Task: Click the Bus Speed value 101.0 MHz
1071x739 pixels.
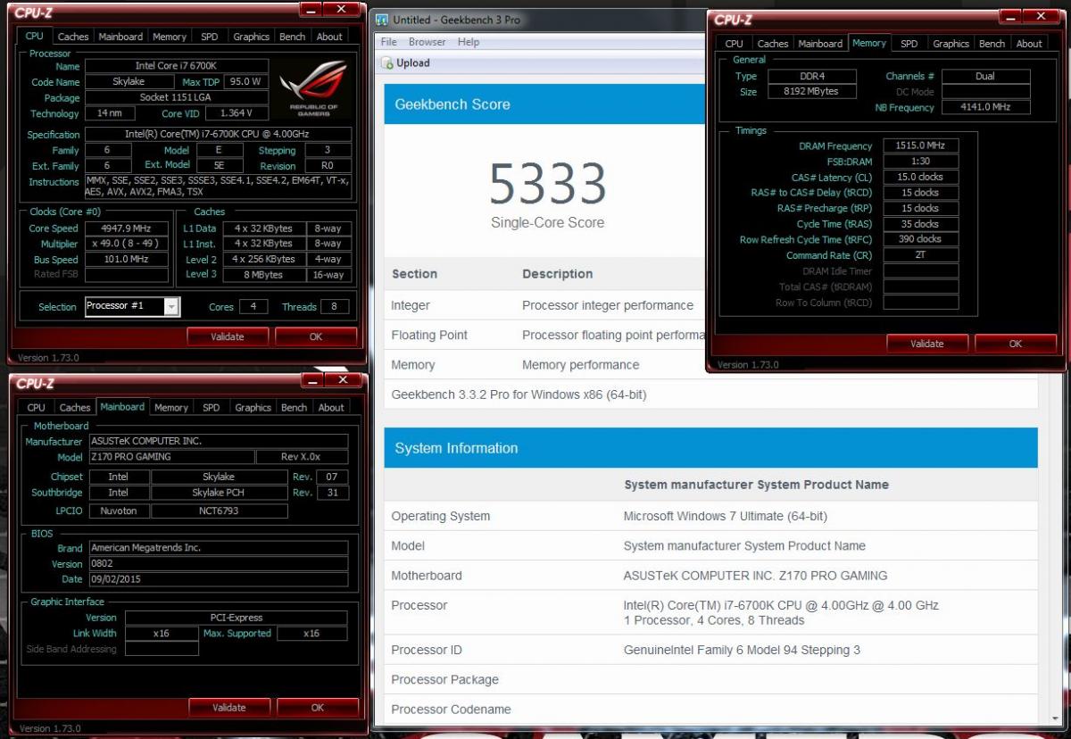Action: coord(126,260)
